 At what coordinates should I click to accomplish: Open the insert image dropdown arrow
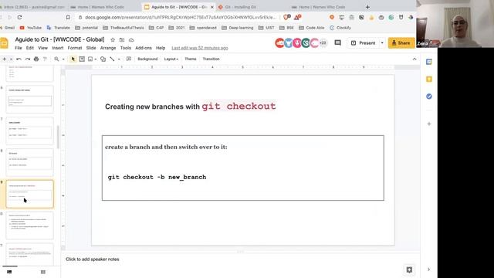(x=96, y=59)
